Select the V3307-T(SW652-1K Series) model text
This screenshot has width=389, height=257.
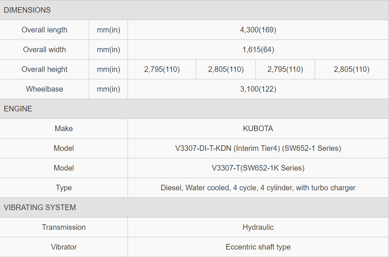pos(258,168)
